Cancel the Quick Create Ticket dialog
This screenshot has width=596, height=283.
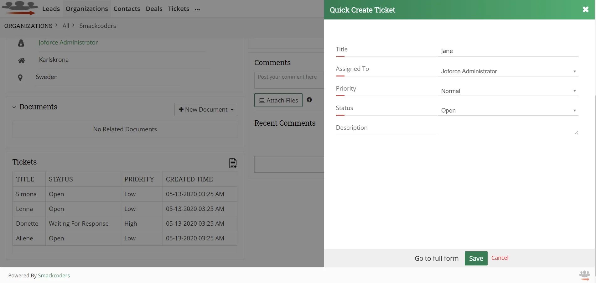pos(500,258)
